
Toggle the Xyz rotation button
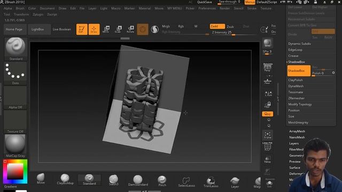[267, 114]
